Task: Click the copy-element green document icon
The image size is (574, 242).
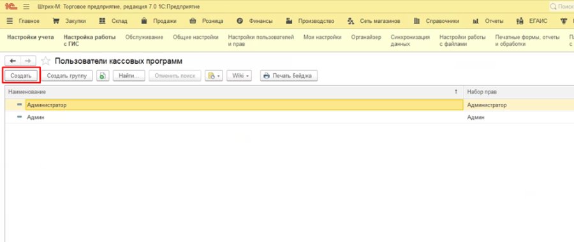Action: pyautogui.click(x=103, y=76)
